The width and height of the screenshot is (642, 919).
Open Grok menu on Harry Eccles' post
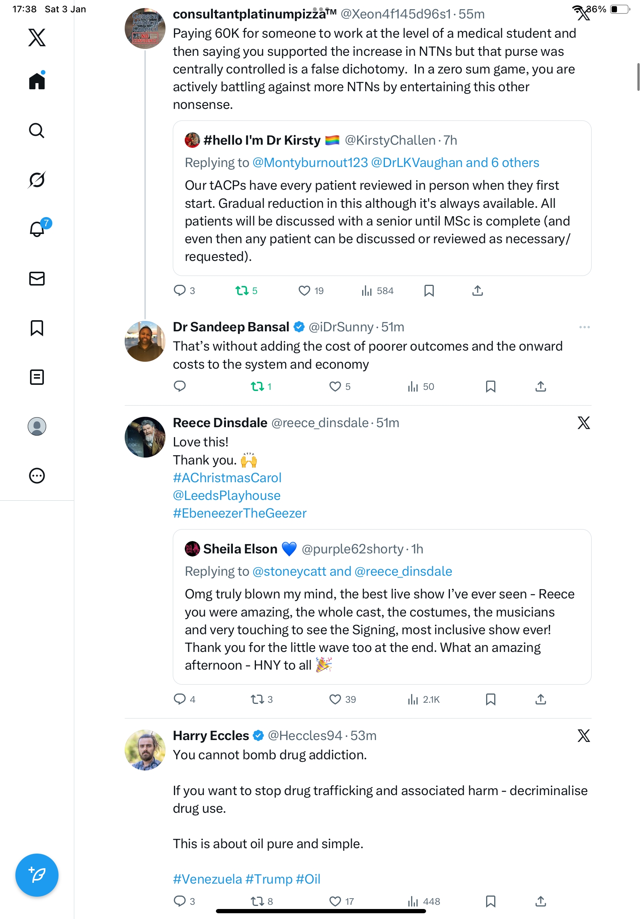click(x=583, y=736)
